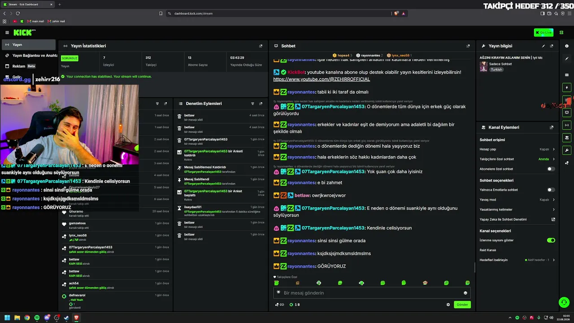
Task: Click the bookmark icon in address bar
Action: pos(161,13)
